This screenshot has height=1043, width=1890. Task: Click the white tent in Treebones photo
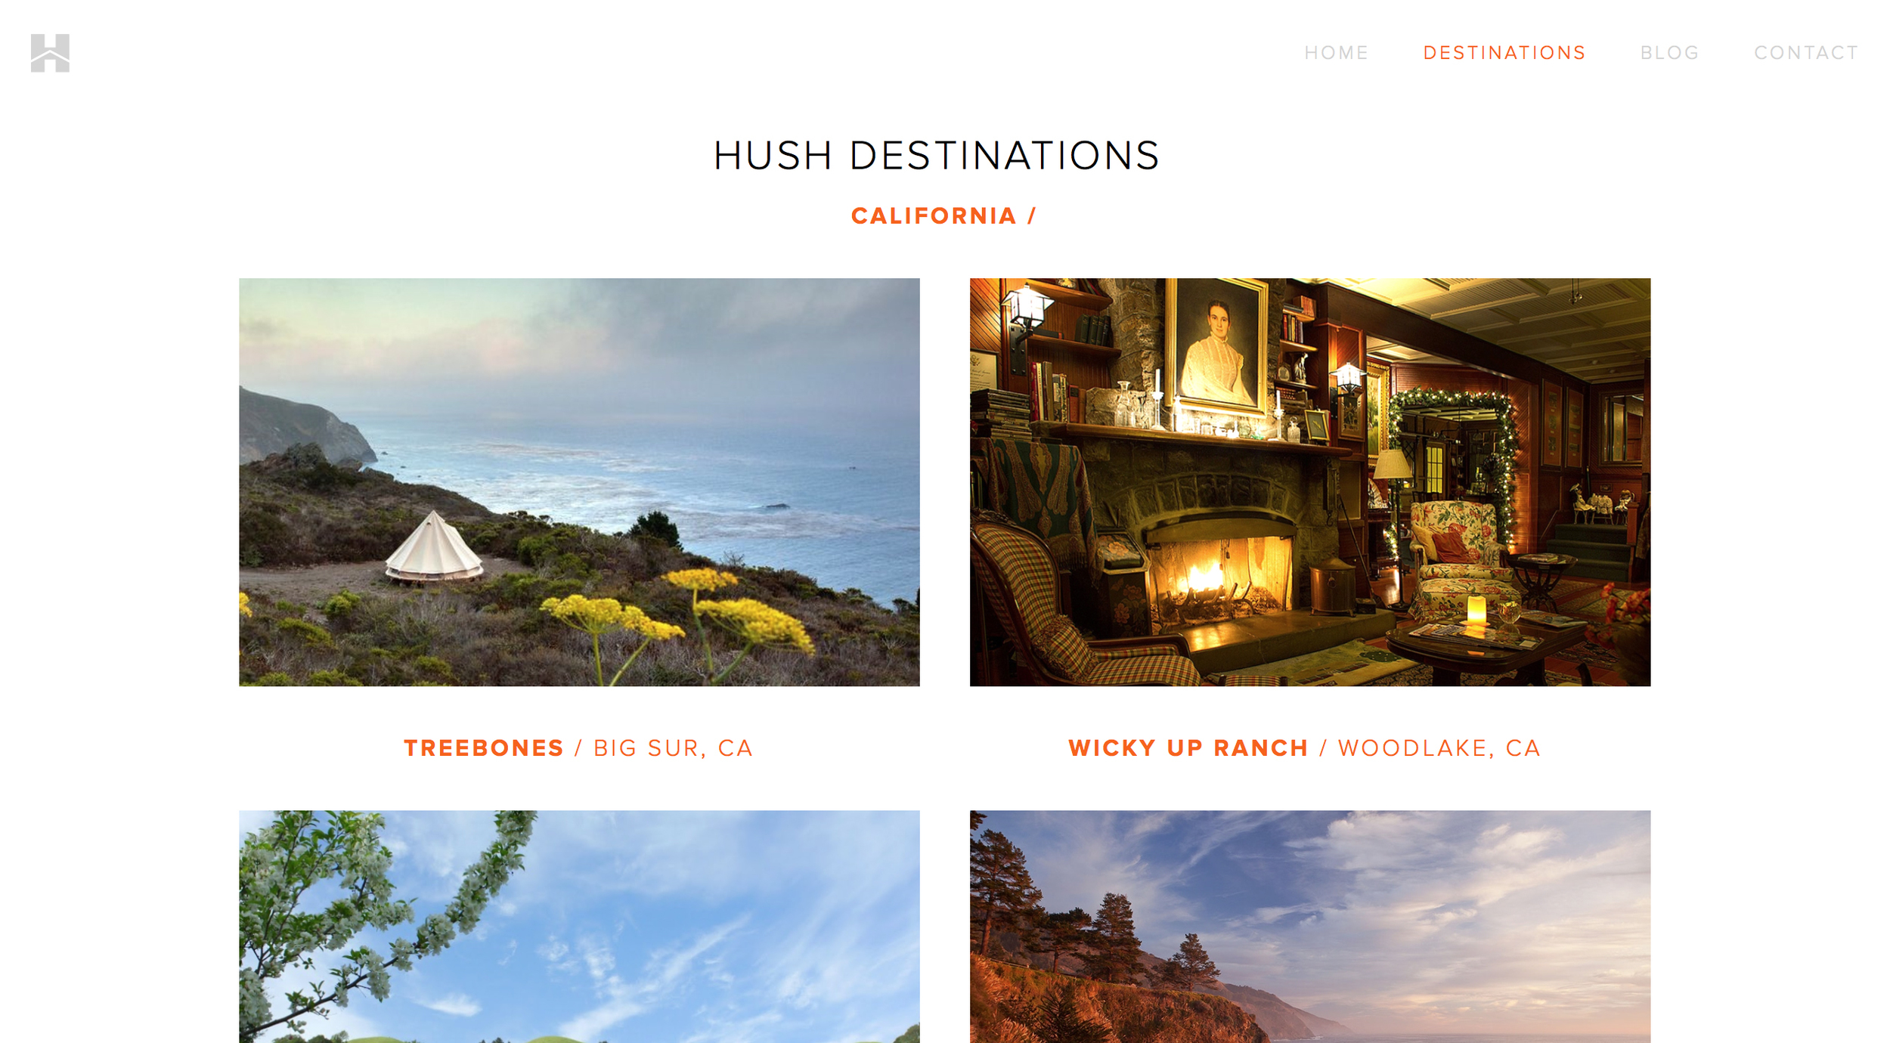click(x=433, y=547)
